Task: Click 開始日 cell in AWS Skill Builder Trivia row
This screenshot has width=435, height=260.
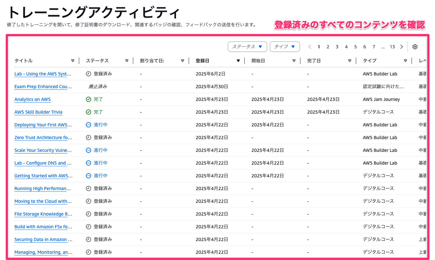Action: (267, 112)
